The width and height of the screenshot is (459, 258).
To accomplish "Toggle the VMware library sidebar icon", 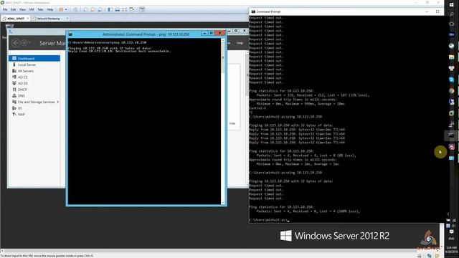I will 110,9.
